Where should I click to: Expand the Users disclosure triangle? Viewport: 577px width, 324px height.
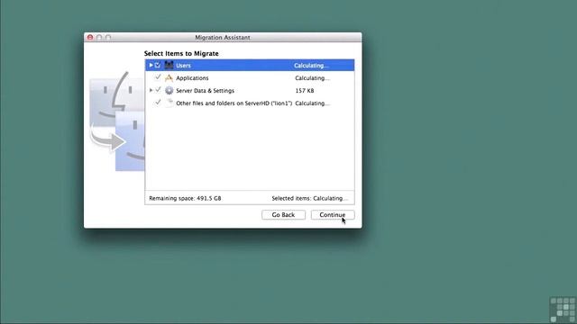click(151, 66)
